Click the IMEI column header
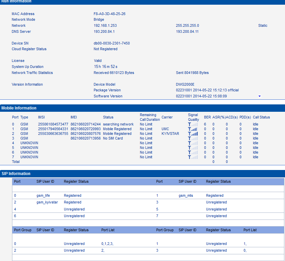This screenshot has width=285, height=261. pos(74,117)
